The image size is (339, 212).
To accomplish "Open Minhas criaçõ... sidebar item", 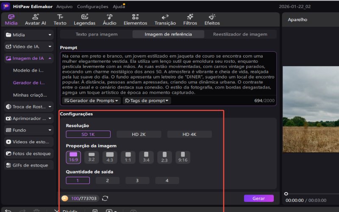I will (x=30, y=95).
